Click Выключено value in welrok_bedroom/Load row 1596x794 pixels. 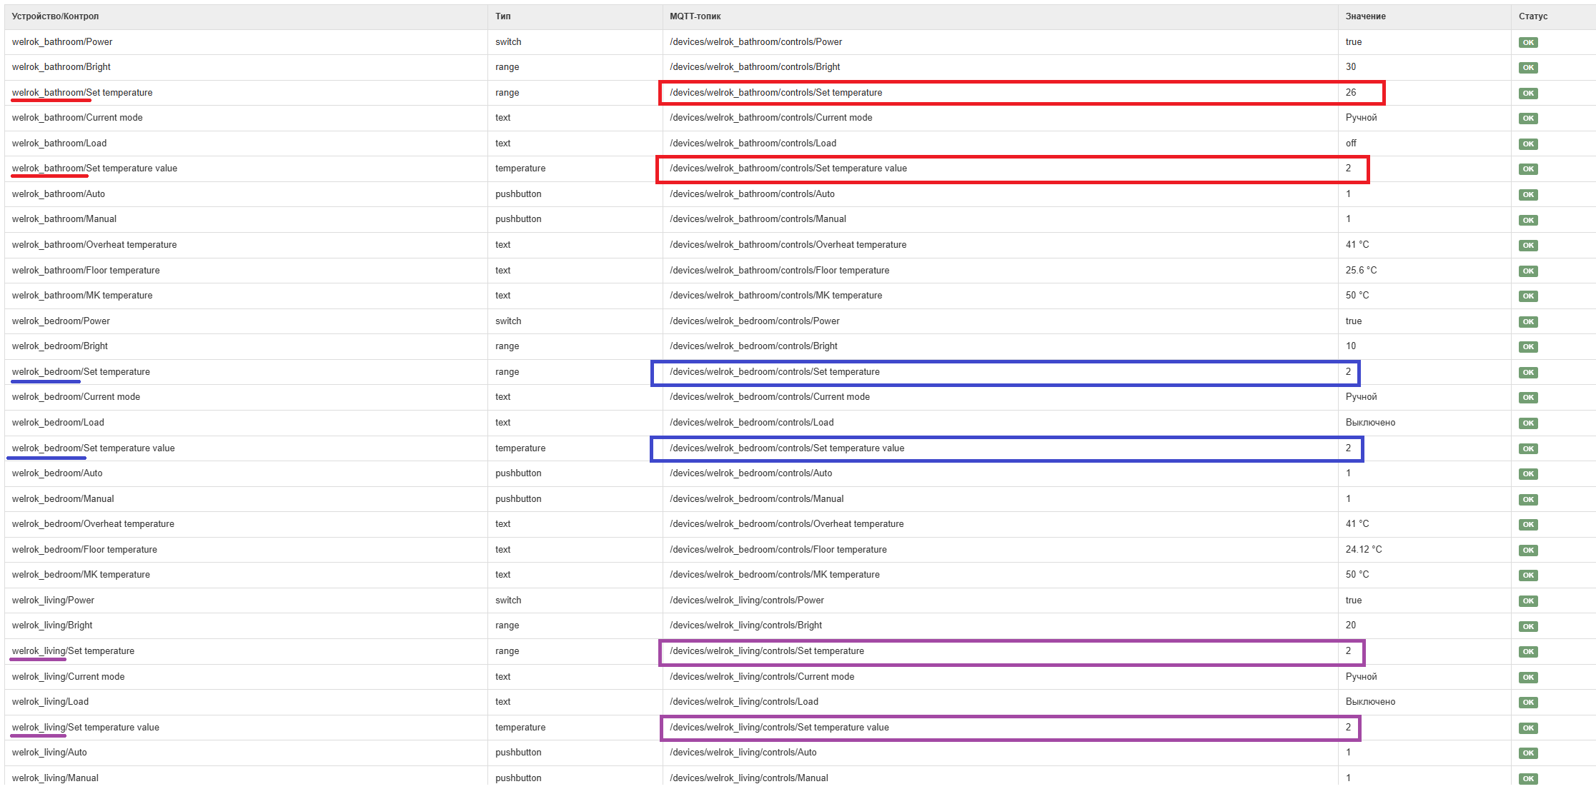pyautogui.click(x=1369, y=423)
